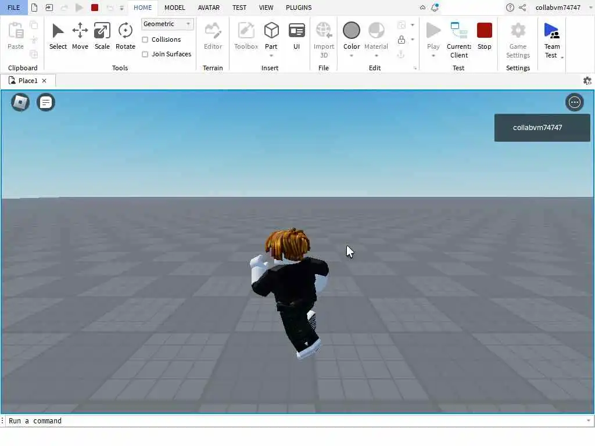595x446 pixels.
Task: Open the FILE menu
Action: (14, 8)
